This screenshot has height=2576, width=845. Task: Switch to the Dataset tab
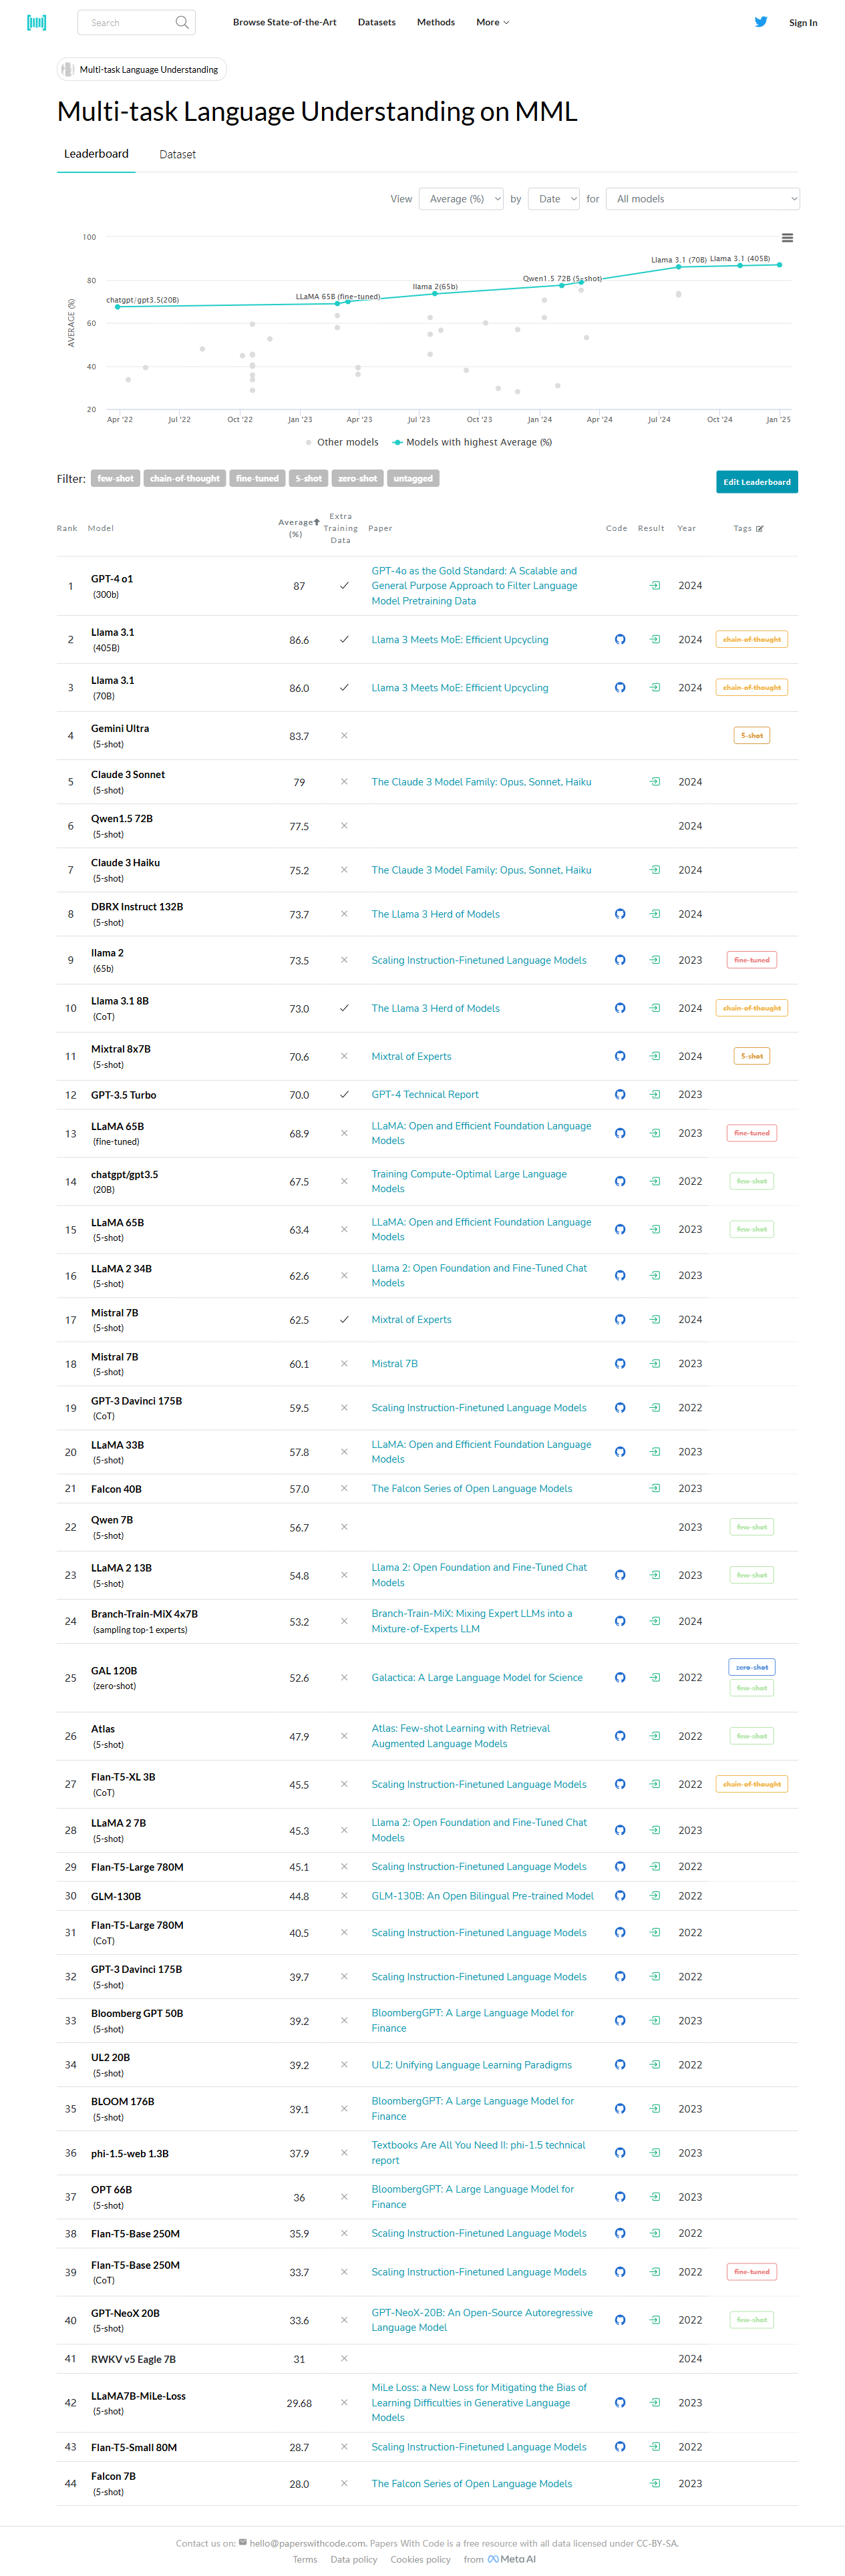177,155
